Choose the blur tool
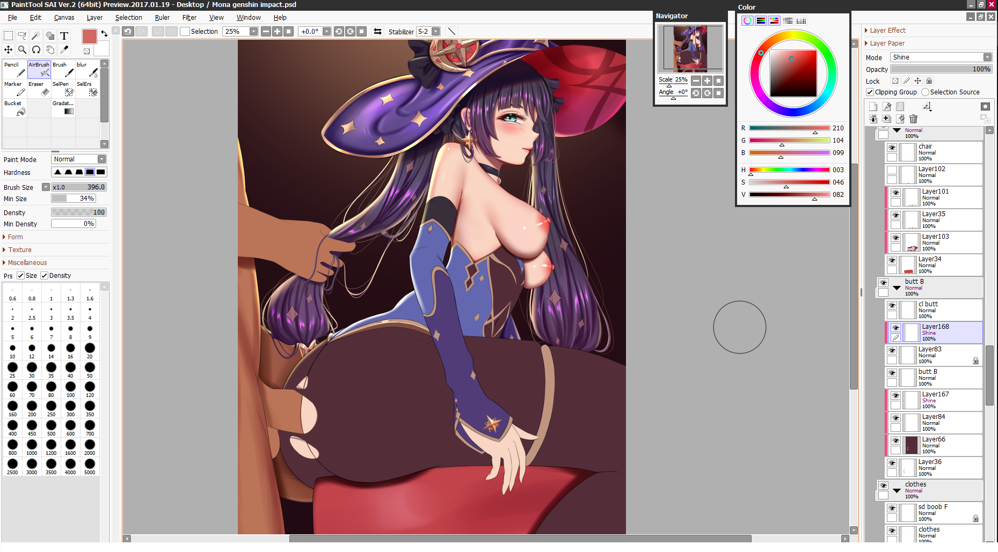Screen dimensions: 998x552 88,70
